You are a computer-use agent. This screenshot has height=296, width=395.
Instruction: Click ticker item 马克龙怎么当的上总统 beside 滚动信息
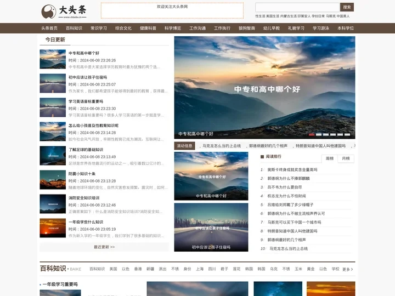222,146
